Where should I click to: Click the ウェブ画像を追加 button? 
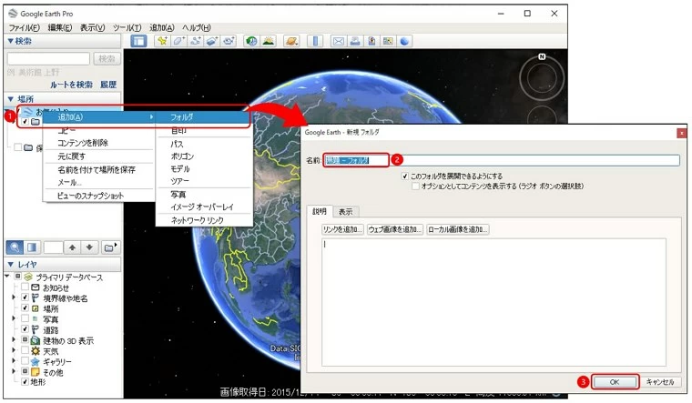pyautogui.click(x=395, y=229)
